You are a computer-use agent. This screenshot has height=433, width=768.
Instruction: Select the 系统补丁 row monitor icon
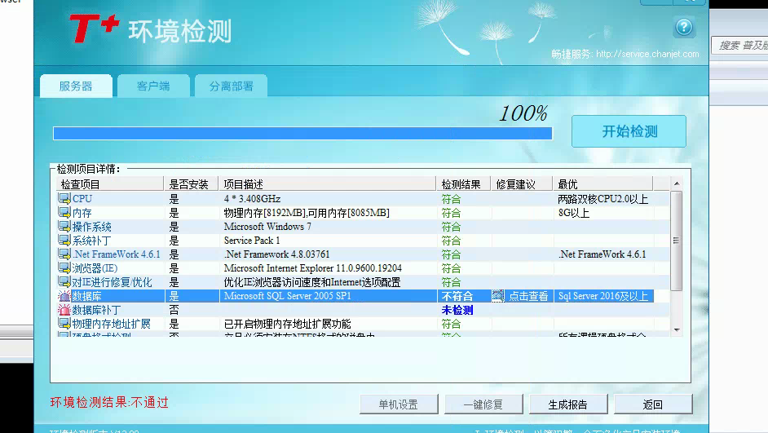[x=64, y=240]
